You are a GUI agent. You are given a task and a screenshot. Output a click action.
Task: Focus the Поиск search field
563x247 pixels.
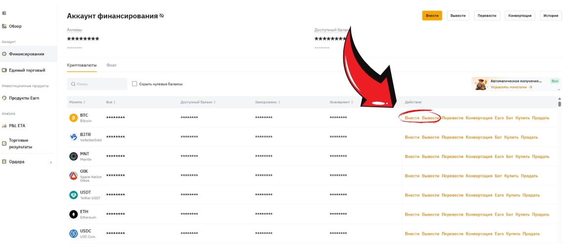point(97,84)
